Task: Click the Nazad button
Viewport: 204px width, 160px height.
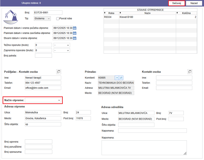Action: click(x=194, y=3)
